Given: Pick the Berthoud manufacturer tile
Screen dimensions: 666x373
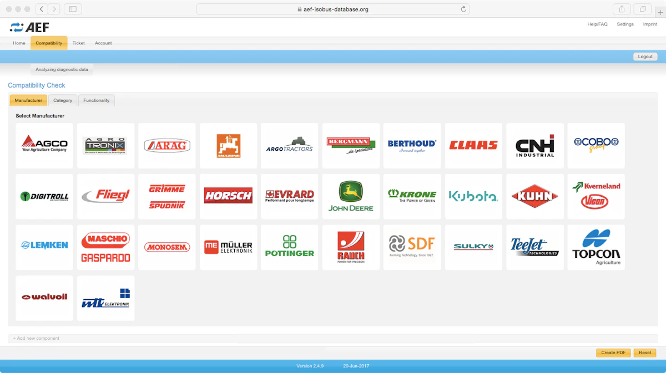Looking at the screenshot, I should coord(412,146).
